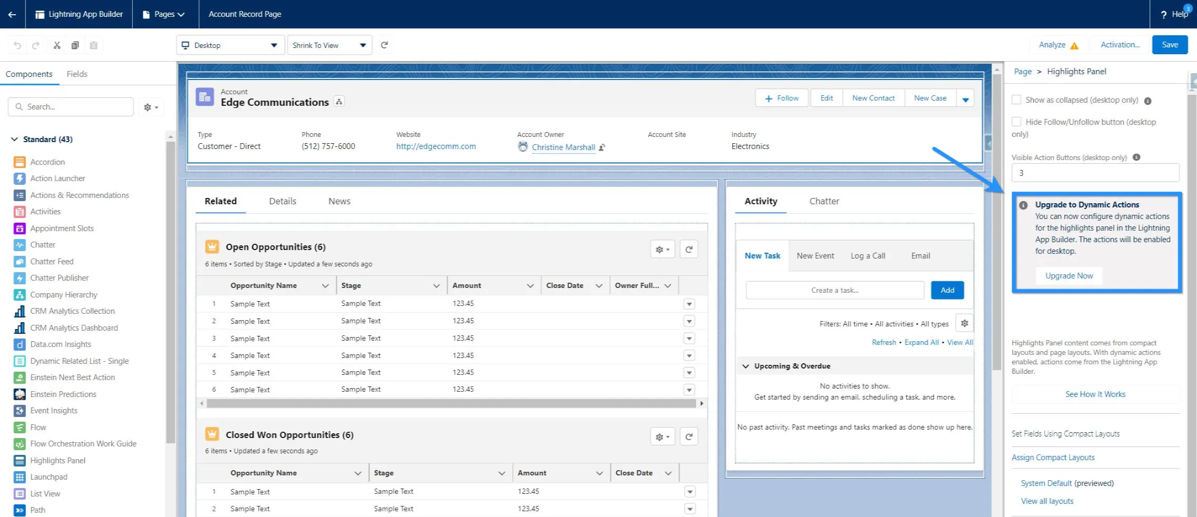Check Hide Follow/Unfollow button option

(1017, 122)
